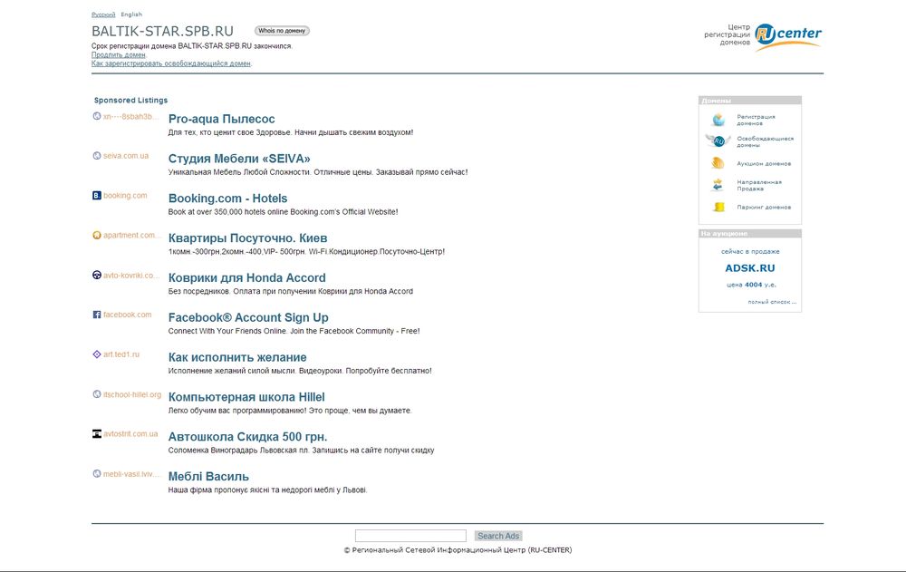Click seiva.com.ua domain link

[126, 156]
